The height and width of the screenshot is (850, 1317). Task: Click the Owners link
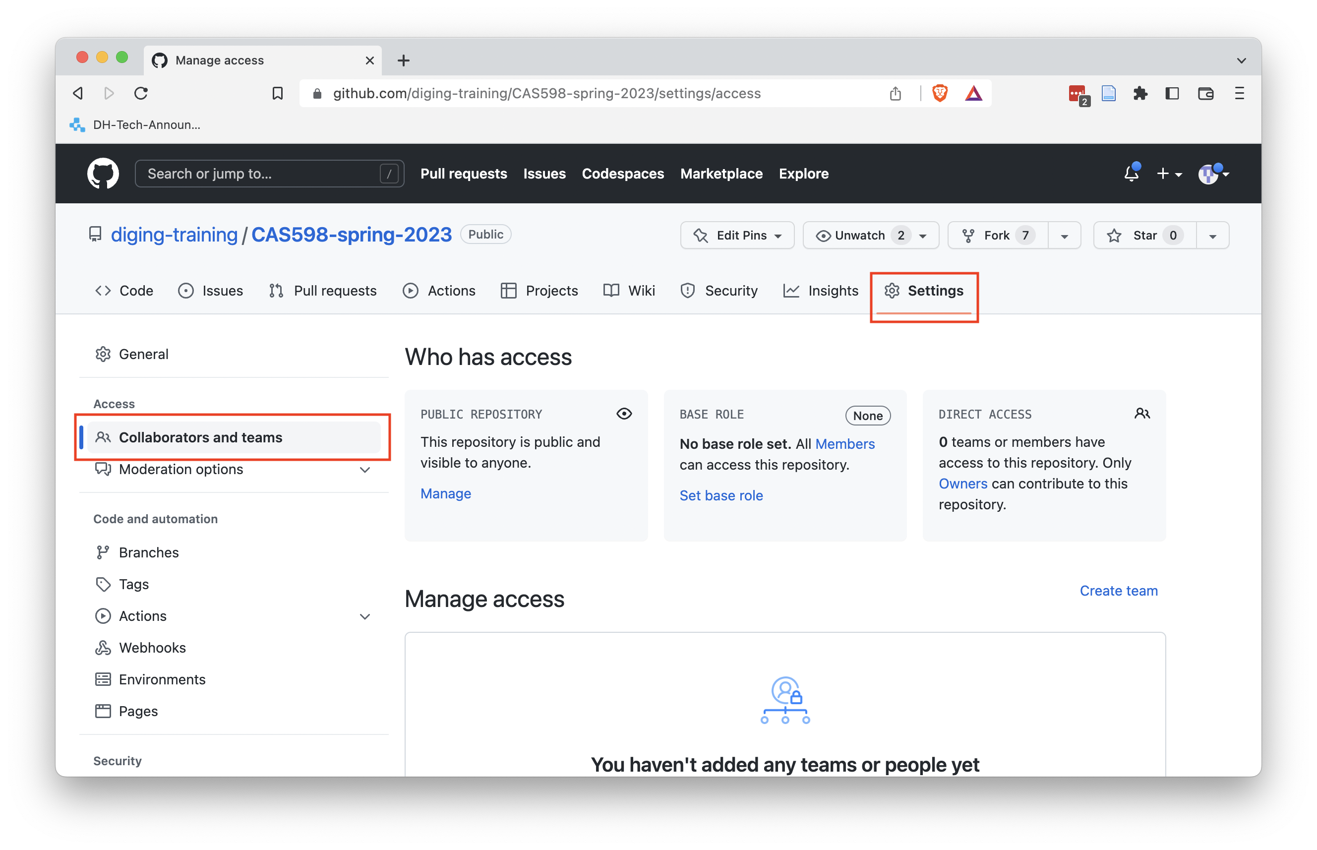963,484
